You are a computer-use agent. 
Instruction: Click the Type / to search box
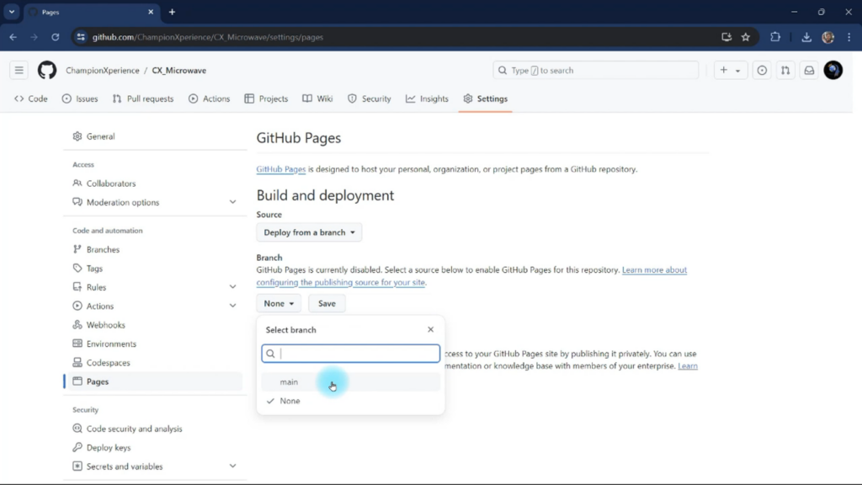pyautogui.click(x=596, y=71)
